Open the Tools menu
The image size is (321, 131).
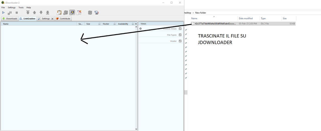21,7
